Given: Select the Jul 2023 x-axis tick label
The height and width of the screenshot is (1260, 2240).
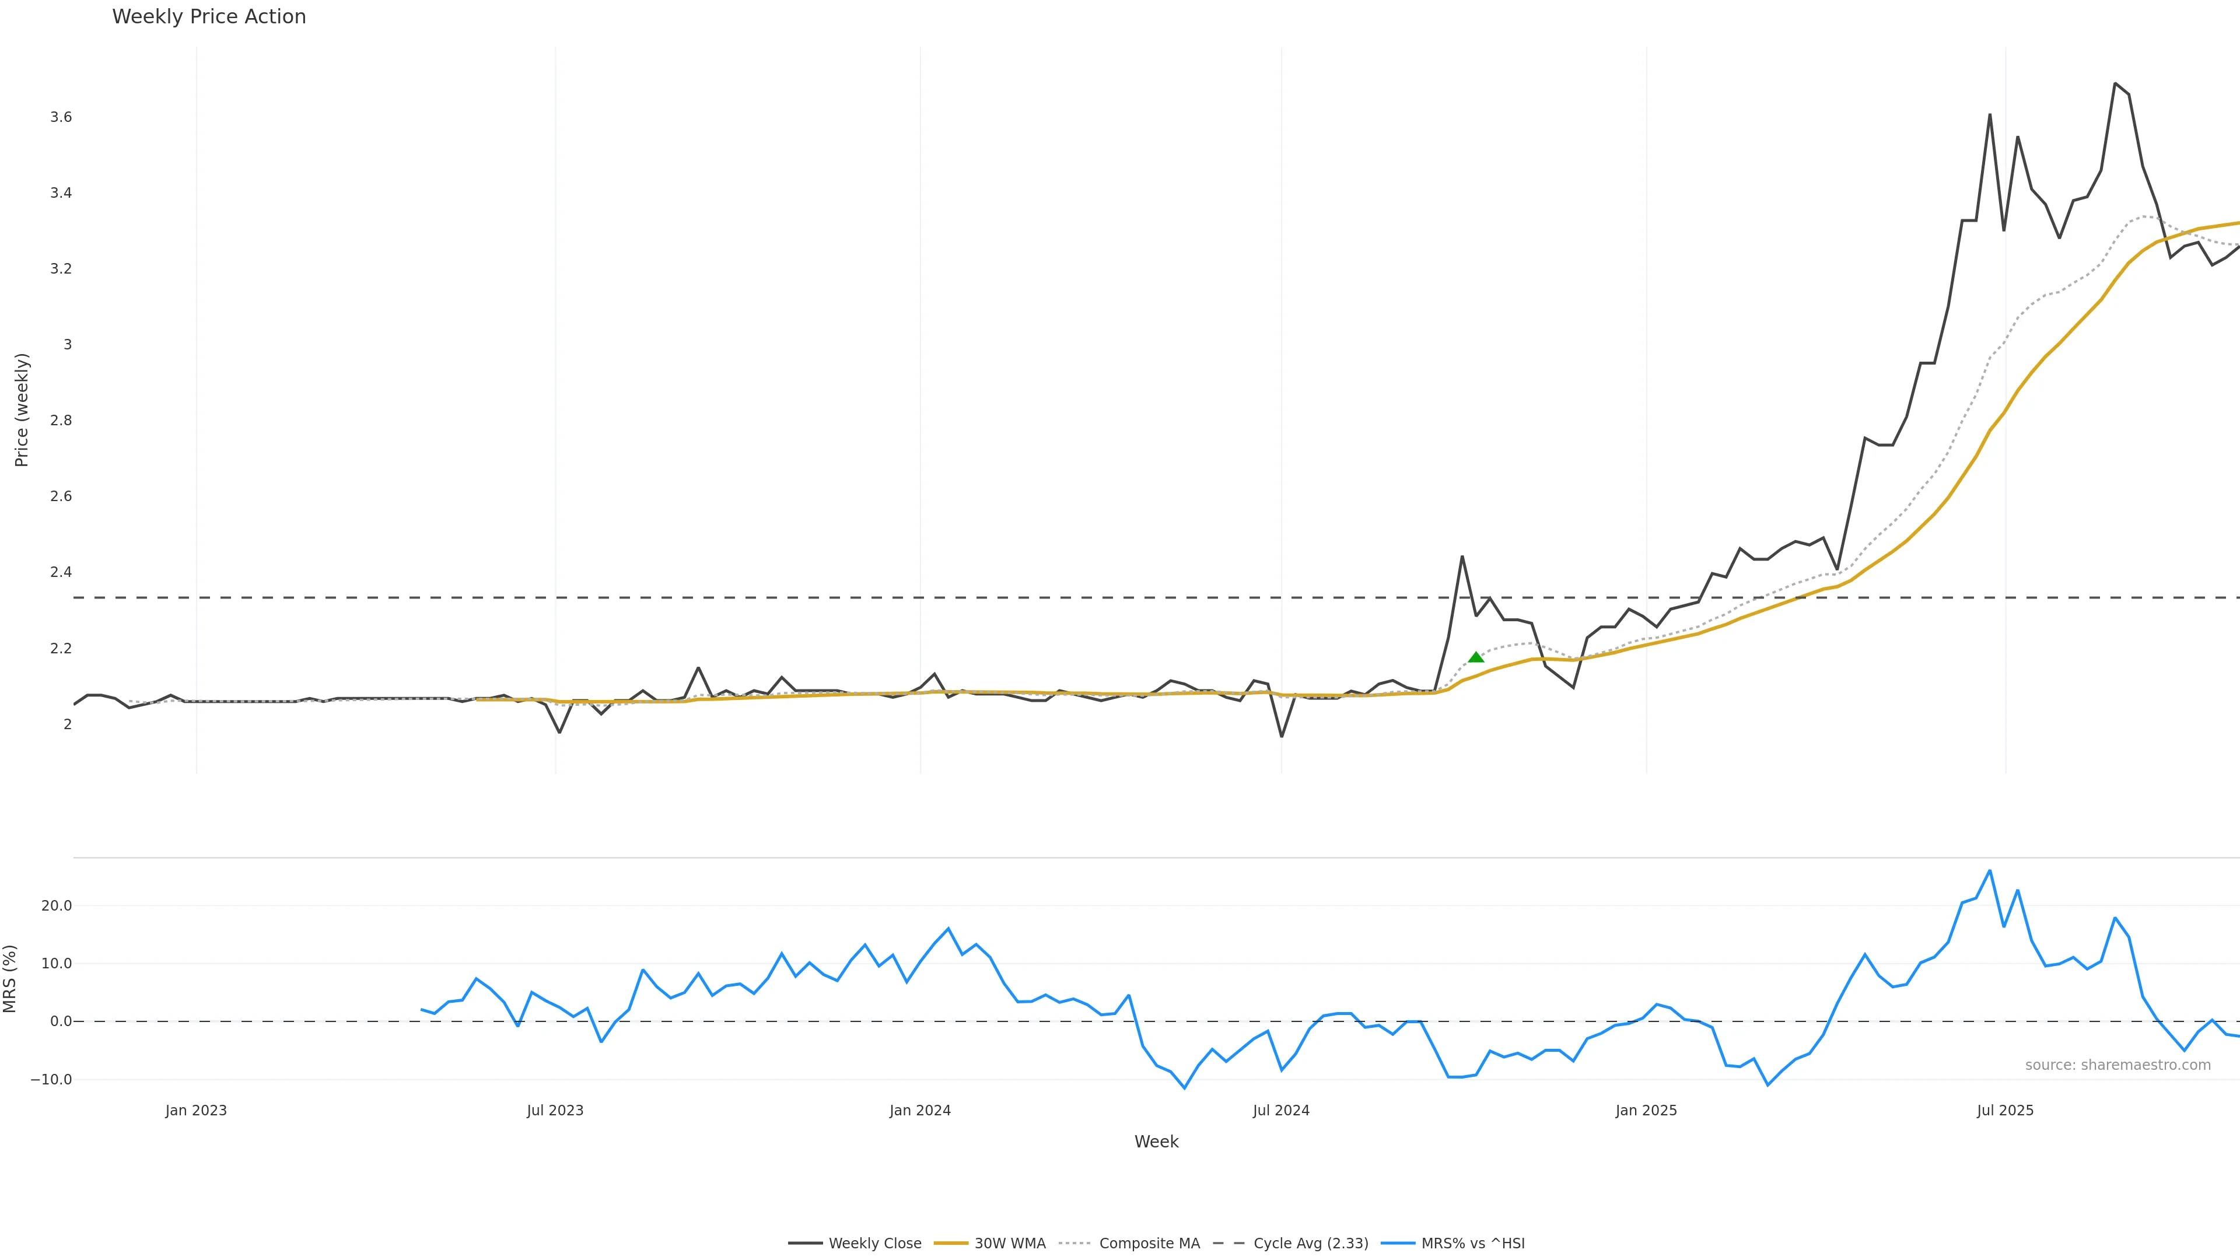Looking at the screenshot, I should [555, 1111].
